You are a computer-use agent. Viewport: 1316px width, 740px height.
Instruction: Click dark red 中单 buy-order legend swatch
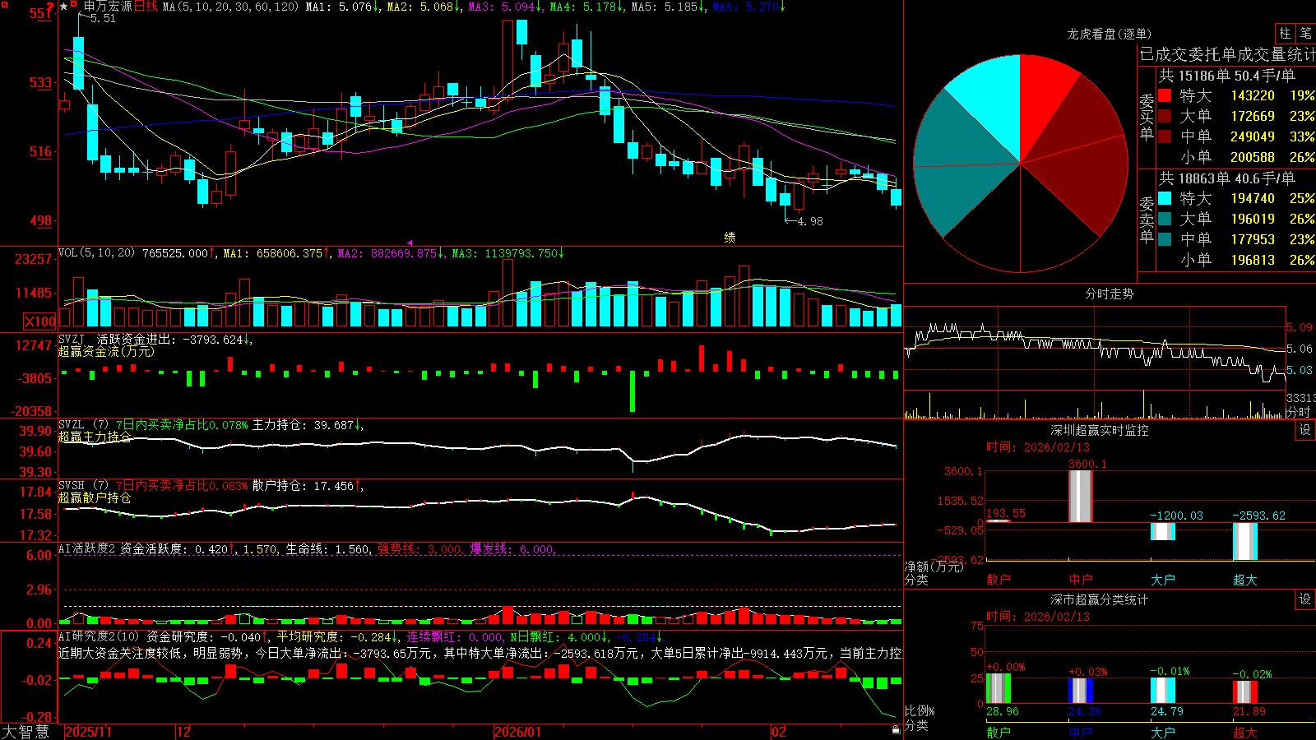tap(1165, 136)
